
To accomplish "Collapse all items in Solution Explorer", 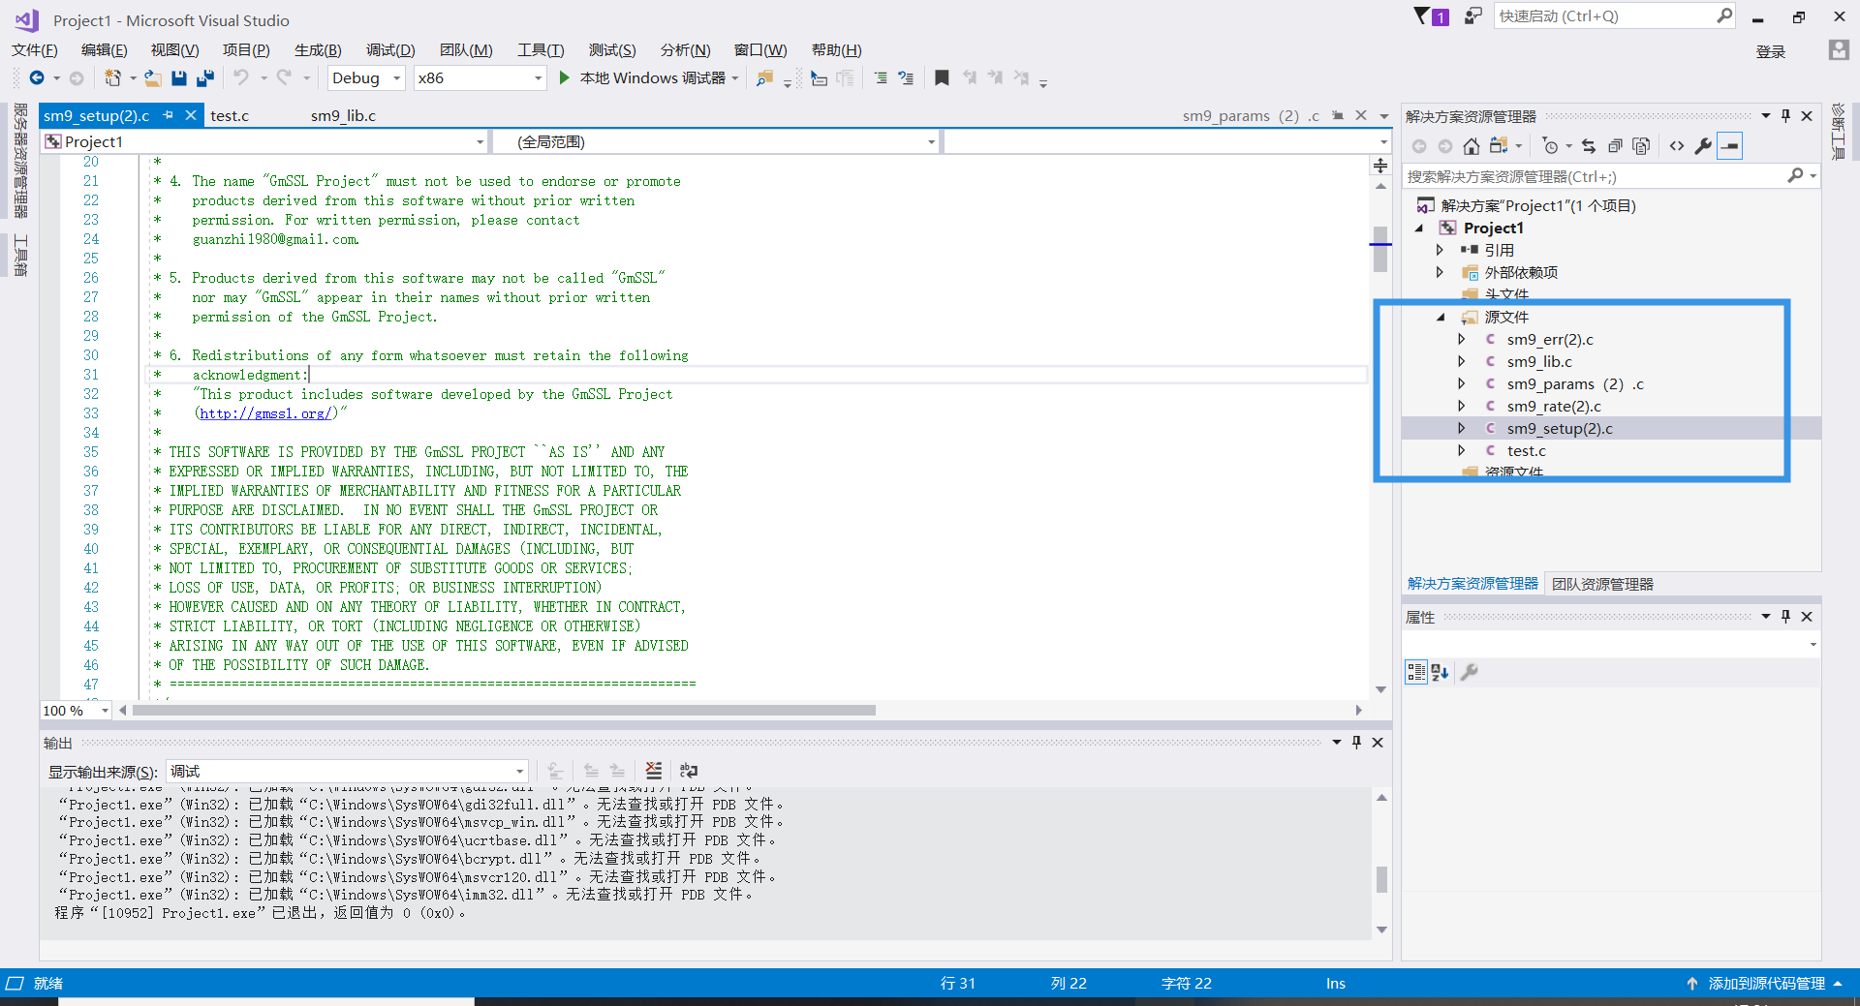I will 1615,146.
